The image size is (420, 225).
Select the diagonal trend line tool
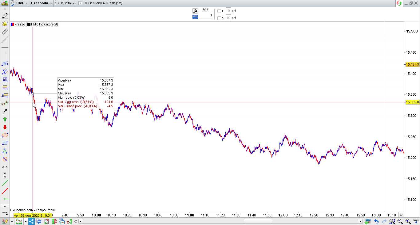click(x=5, y=40)
